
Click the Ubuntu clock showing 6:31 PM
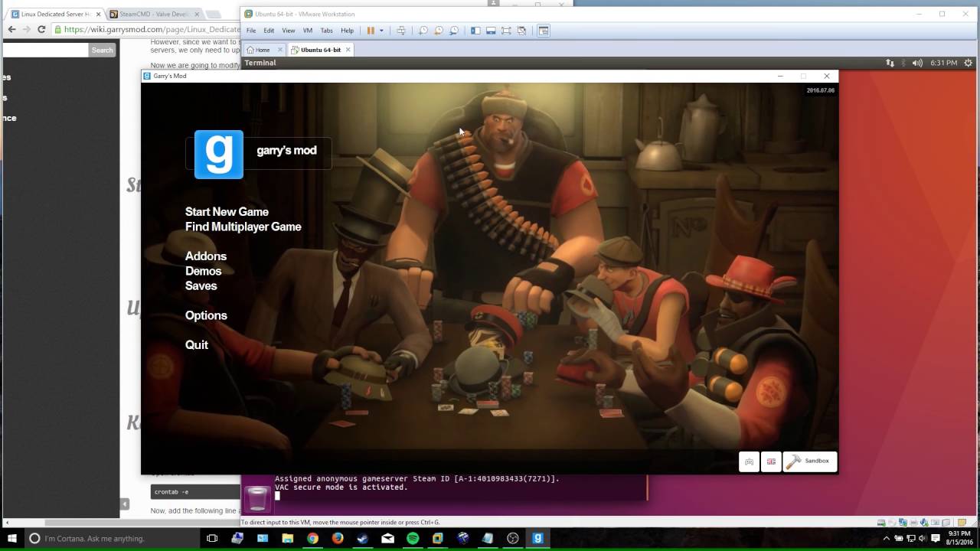943,63
